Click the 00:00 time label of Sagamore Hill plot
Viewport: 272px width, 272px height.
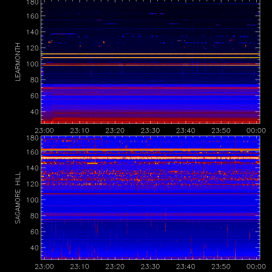click(256, 267)
